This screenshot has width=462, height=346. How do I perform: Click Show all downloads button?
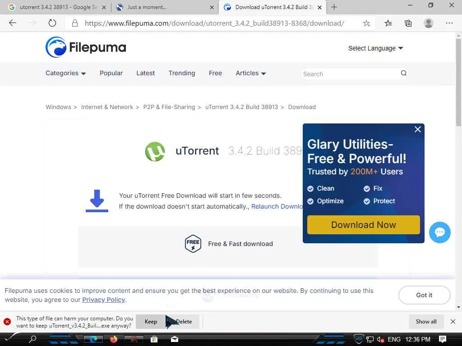(426, 322)
